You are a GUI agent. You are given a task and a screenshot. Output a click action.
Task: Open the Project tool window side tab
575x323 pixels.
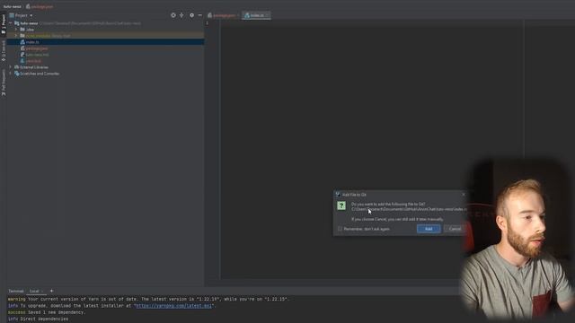coord(4,24)
